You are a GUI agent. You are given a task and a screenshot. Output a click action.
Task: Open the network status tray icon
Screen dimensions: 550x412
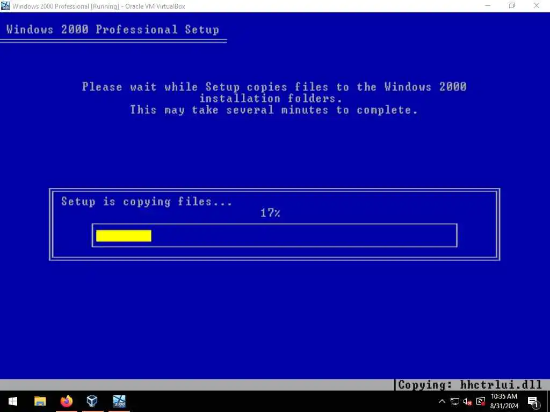tap(455, 401)
